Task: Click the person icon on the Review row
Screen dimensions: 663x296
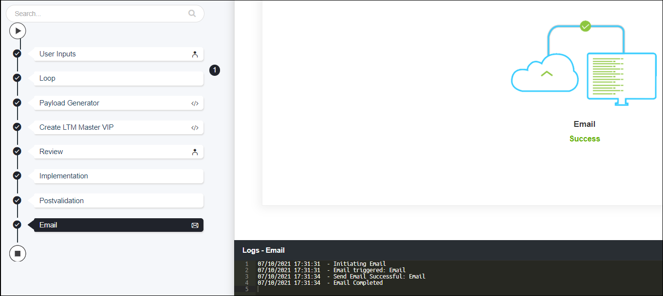Action: [x=195, y=152]
